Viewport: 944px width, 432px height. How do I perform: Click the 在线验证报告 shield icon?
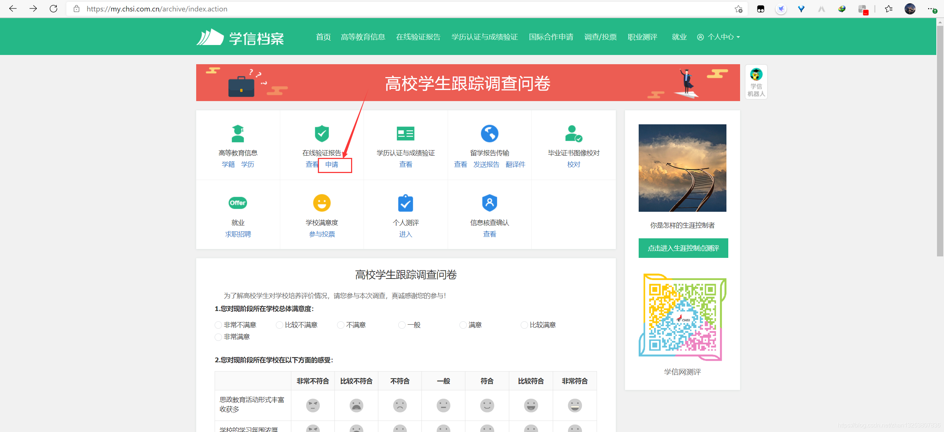322,134
